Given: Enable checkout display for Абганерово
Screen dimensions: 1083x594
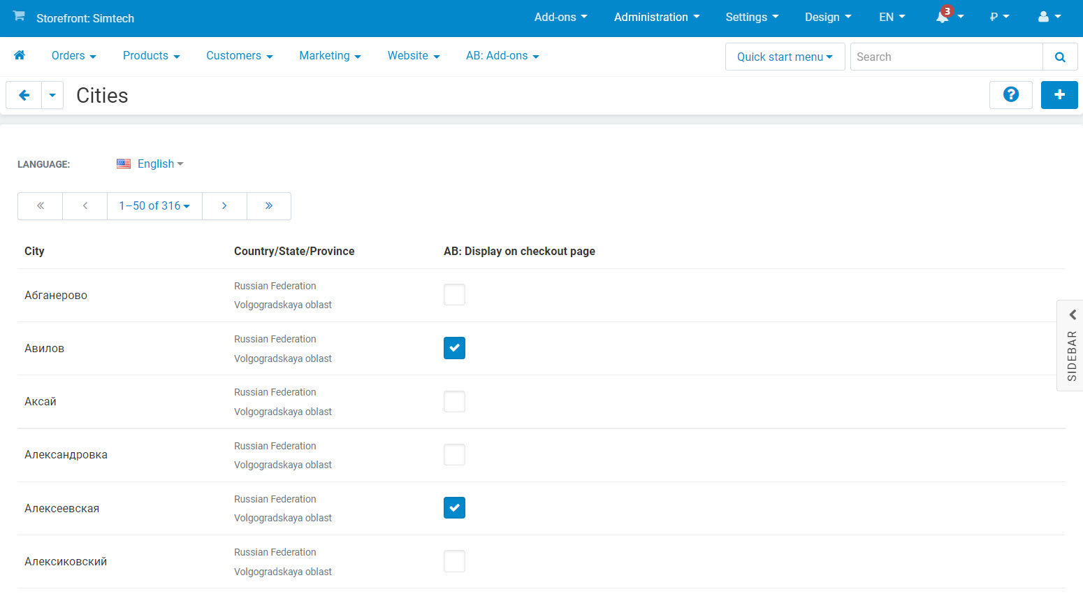Looking at the screenshot, I should click(x=454, y=295).
